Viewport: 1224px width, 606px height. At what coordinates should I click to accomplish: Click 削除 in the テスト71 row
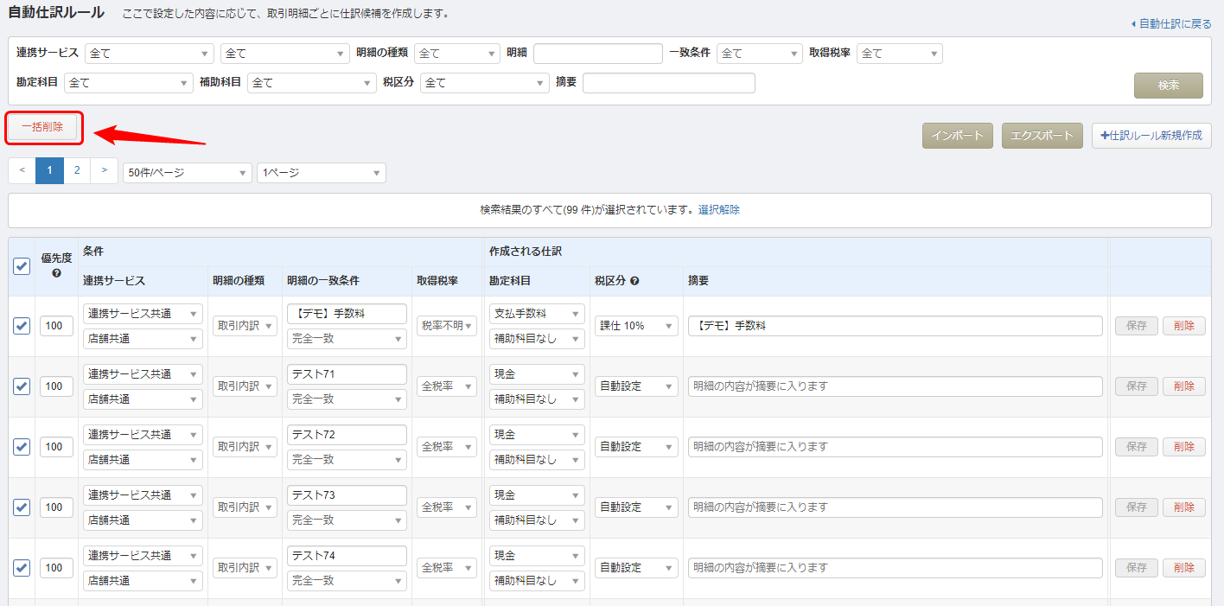coord(1184,386)
